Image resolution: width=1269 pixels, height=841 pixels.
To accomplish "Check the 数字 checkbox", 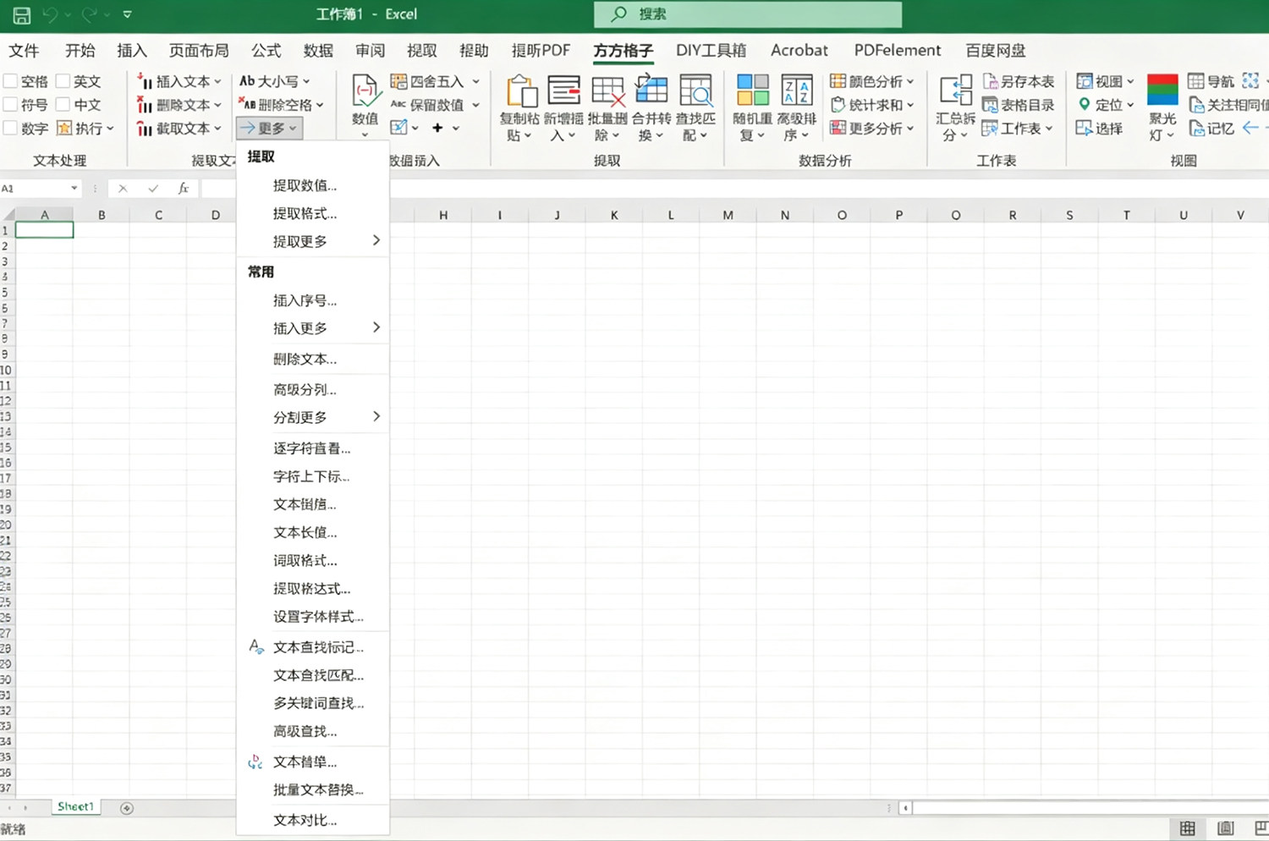I will 11,129.
